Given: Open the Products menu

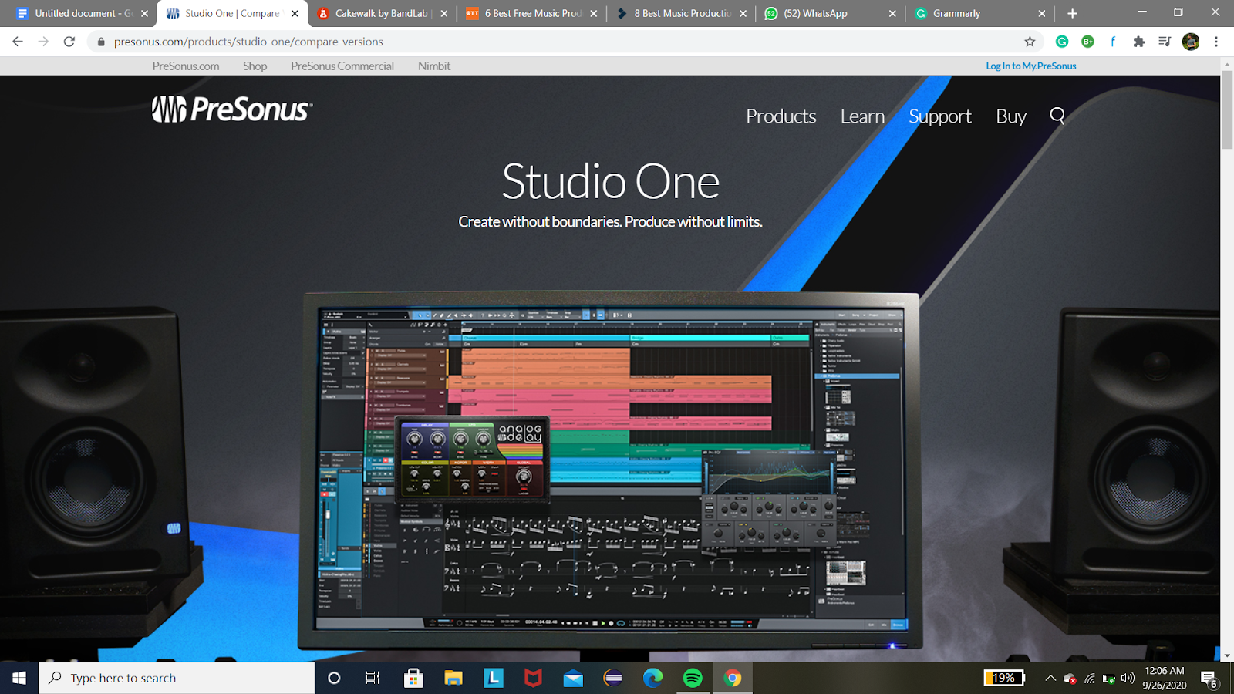Looking at the screenshot, I should click(x=781, y=116).
